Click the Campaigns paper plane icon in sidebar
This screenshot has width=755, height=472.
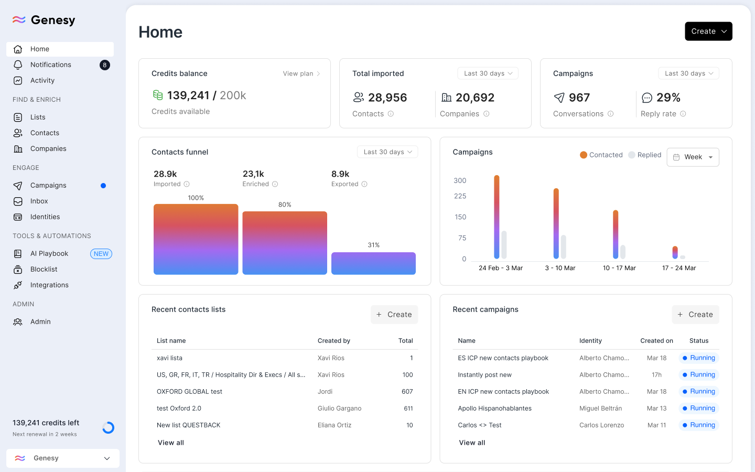tap(18, 186)
